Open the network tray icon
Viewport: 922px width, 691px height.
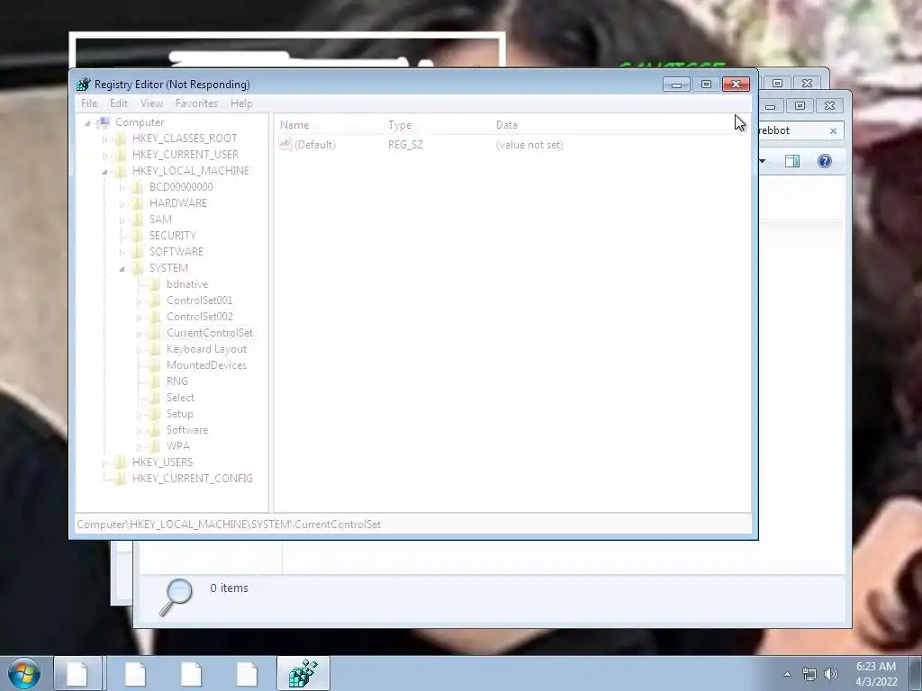coord(809,674)
